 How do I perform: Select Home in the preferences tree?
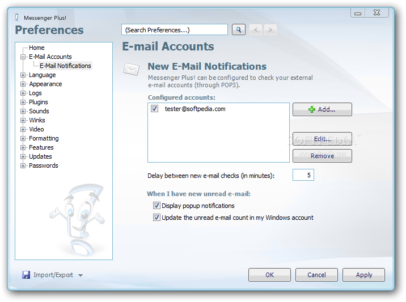pos(36,48)
